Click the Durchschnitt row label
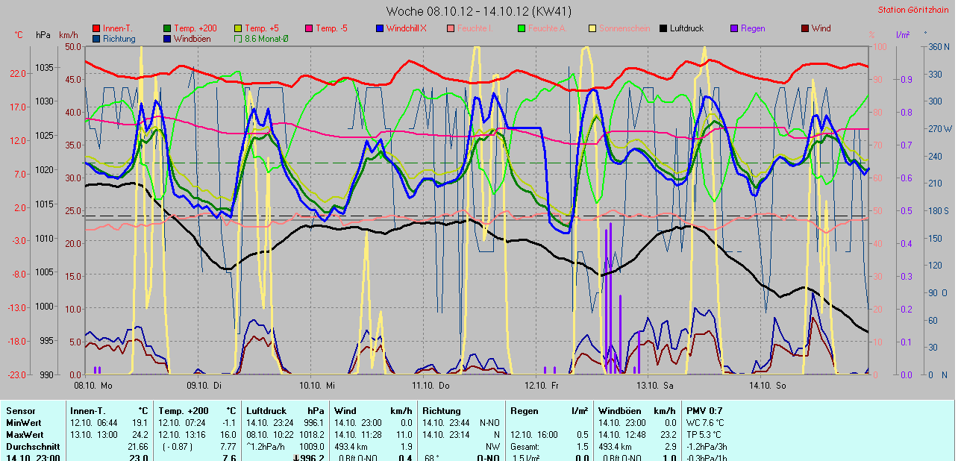The image size is (958, 461). [34, 447]
